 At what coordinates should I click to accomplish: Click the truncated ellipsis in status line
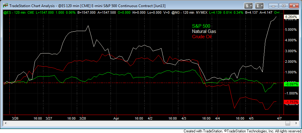[281, 12]
